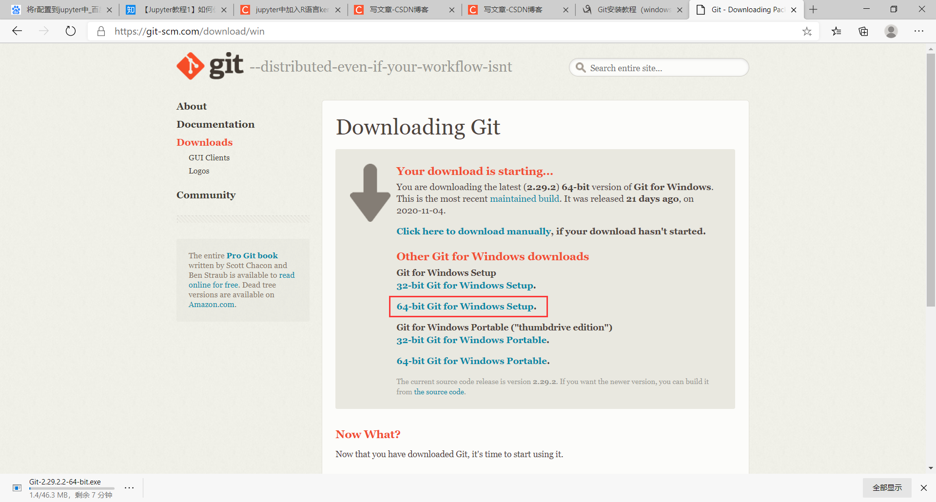Close the Git安装教程 tab

[x=680, y=10]
